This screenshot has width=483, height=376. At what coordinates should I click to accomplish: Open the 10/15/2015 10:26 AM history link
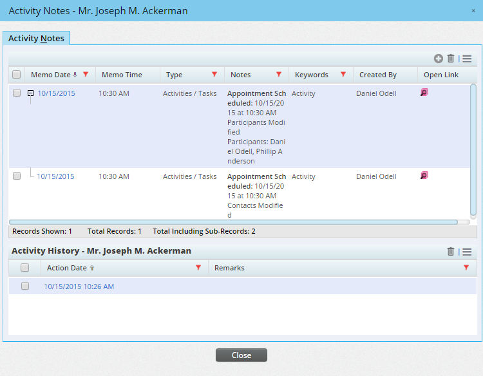79,287
